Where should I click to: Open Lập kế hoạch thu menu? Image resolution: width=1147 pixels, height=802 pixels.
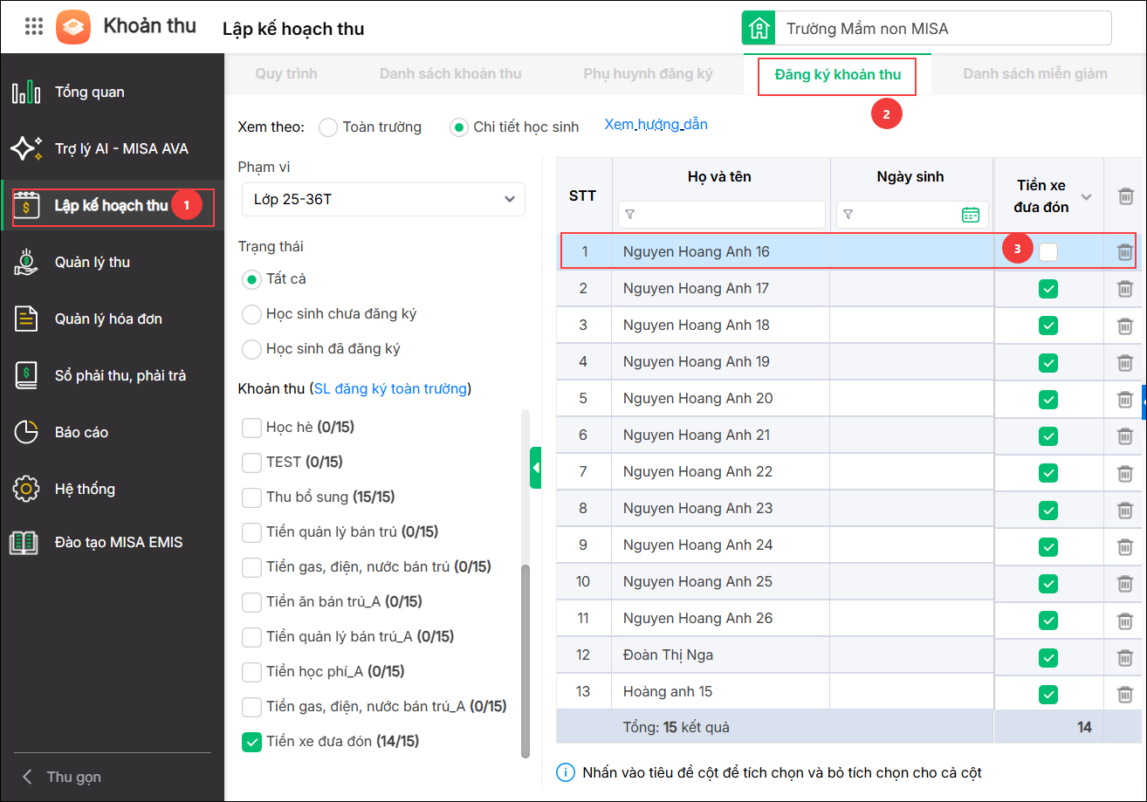click(x=113, y=206)
